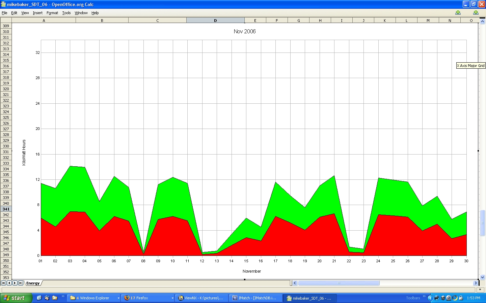Select column D header
Image resolution: width=486 pixels, height=303 pixels.
click(x=215, y=21)
